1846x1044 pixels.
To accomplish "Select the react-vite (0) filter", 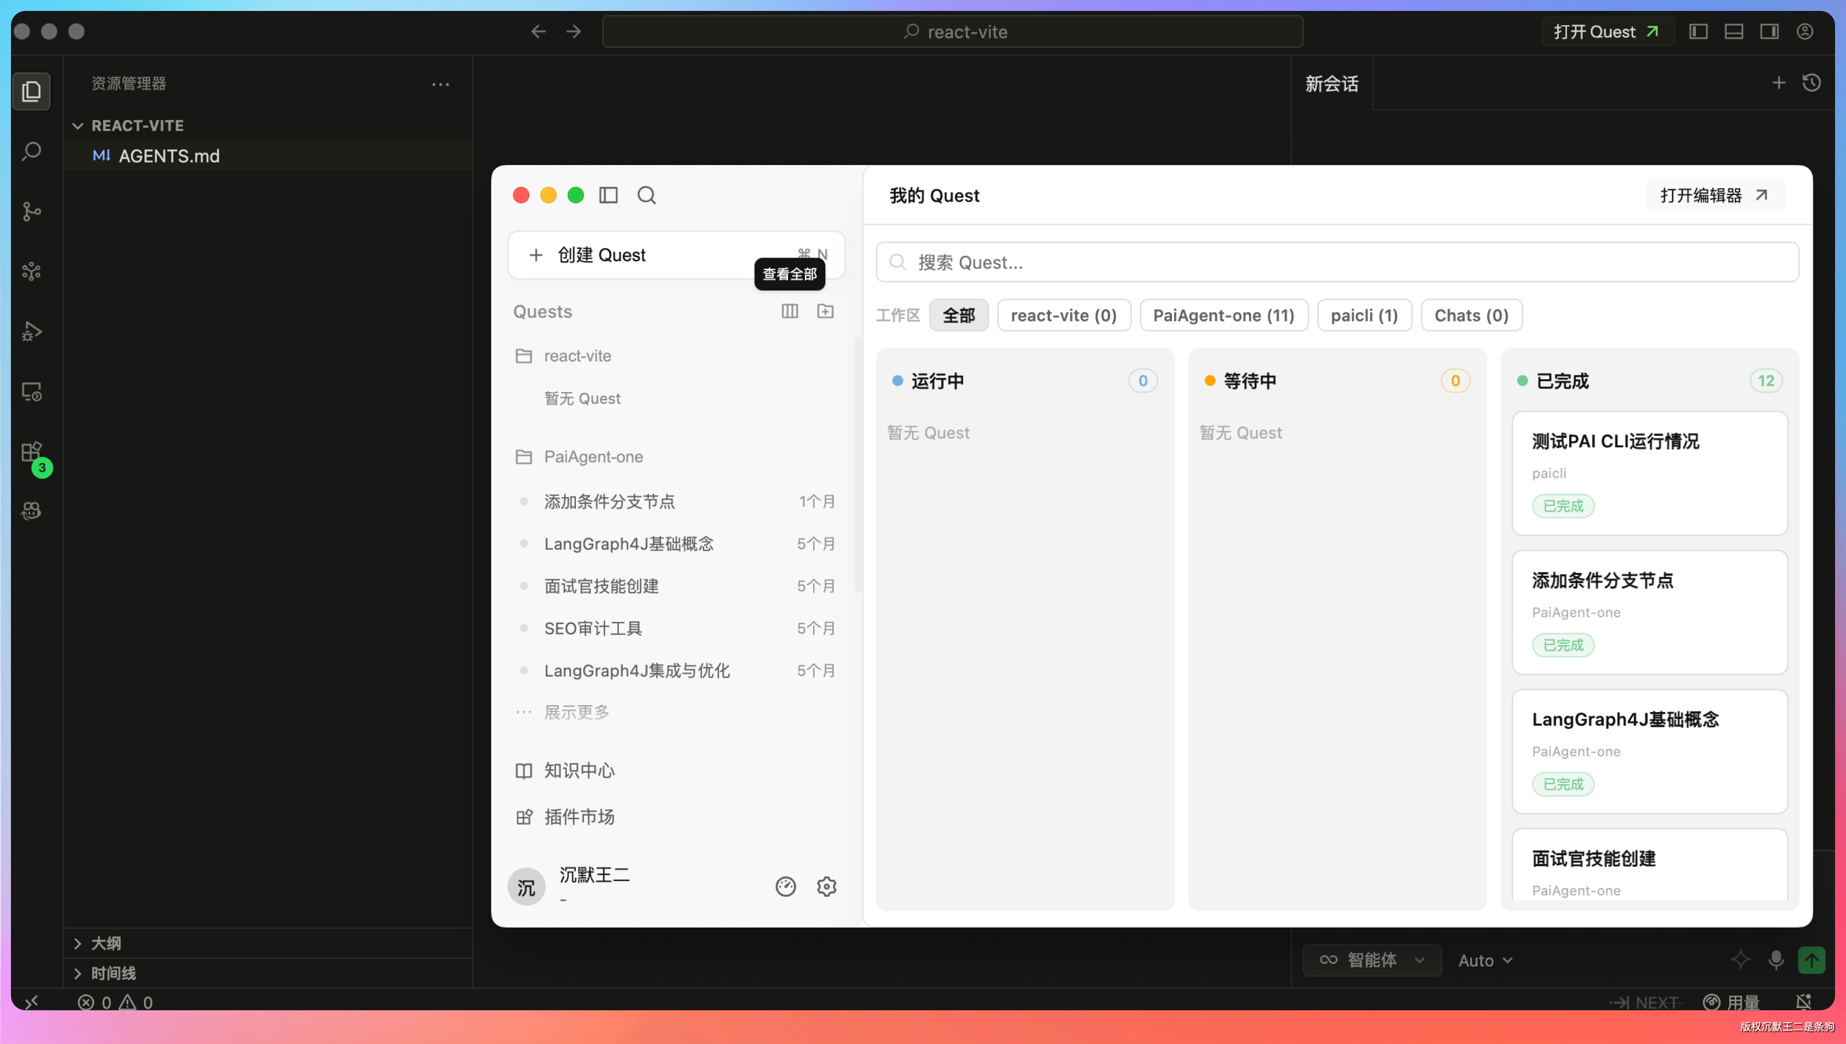I will (1063, 315).
